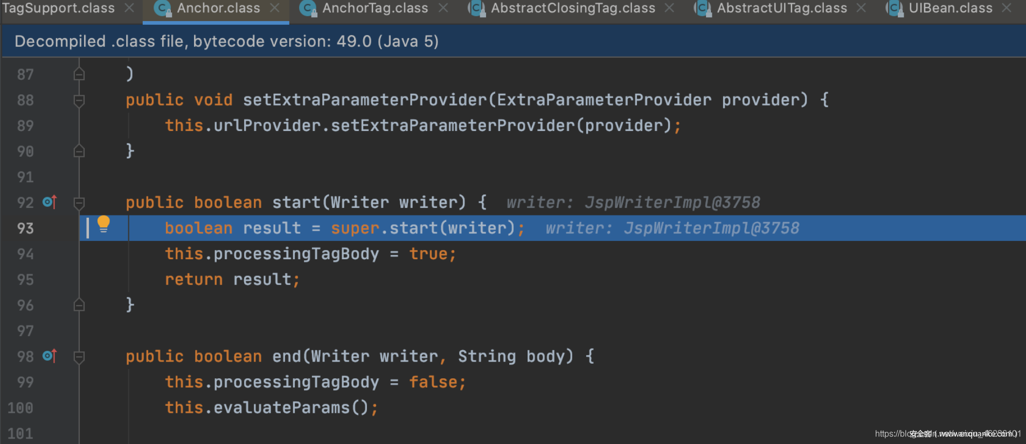Click the end method name on line 98

click(x=287, y=356)
